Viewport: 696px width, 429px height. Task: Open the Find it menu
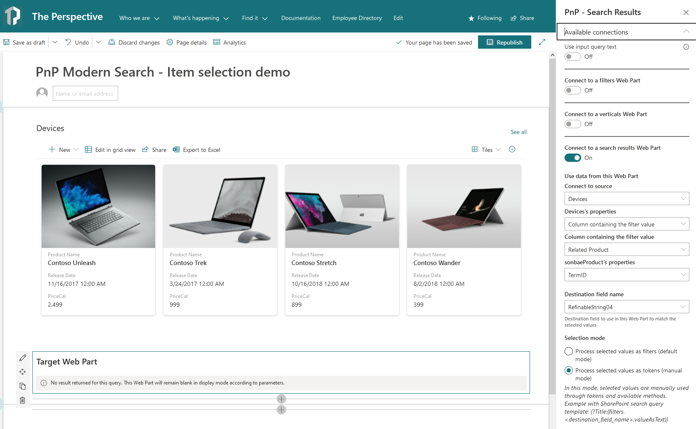click(255, 18)
